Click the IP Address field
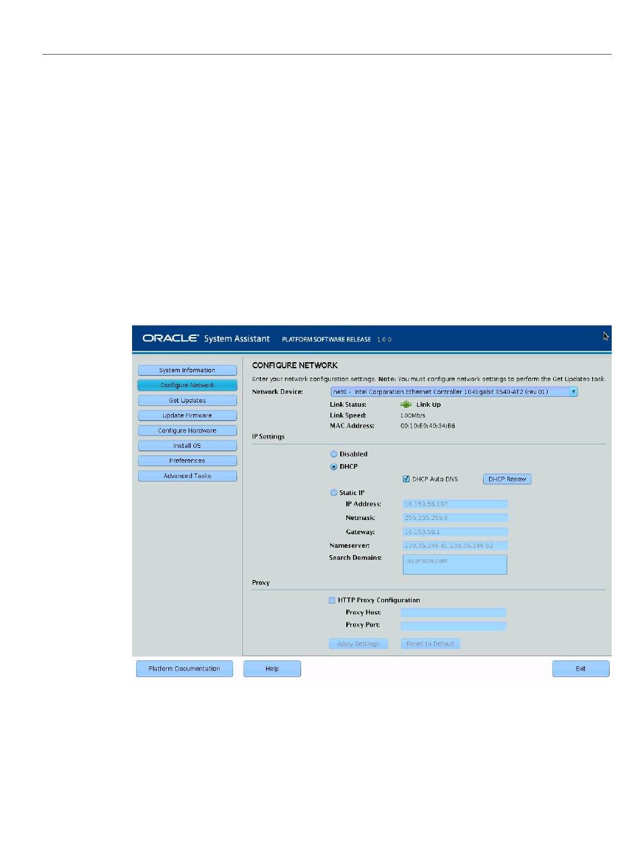The width and height of the screenshot is (640, 866). (455, 504)
